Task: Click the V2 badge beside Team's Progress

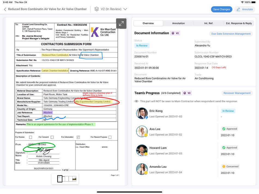Action: (x=187, y=93)
